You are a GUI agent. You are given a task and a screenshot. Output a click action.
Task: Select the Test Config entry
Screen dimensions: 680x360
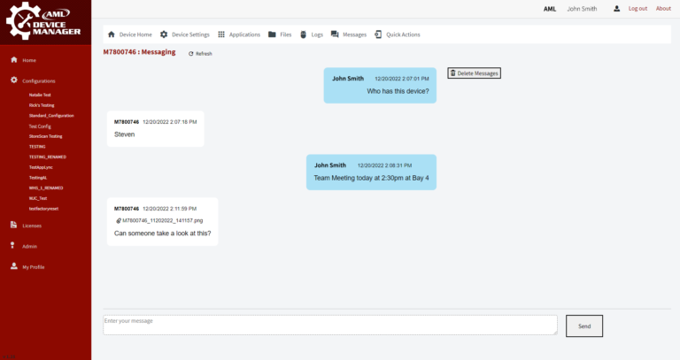[x=40, y=126]
